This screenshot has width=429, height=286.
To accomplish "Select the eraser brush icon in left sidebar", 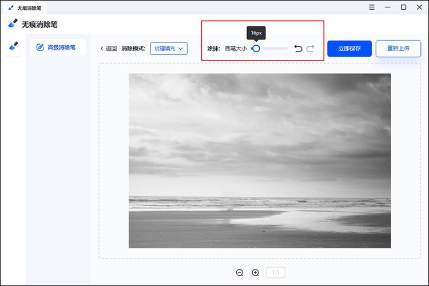I will (x=13, y=46).
